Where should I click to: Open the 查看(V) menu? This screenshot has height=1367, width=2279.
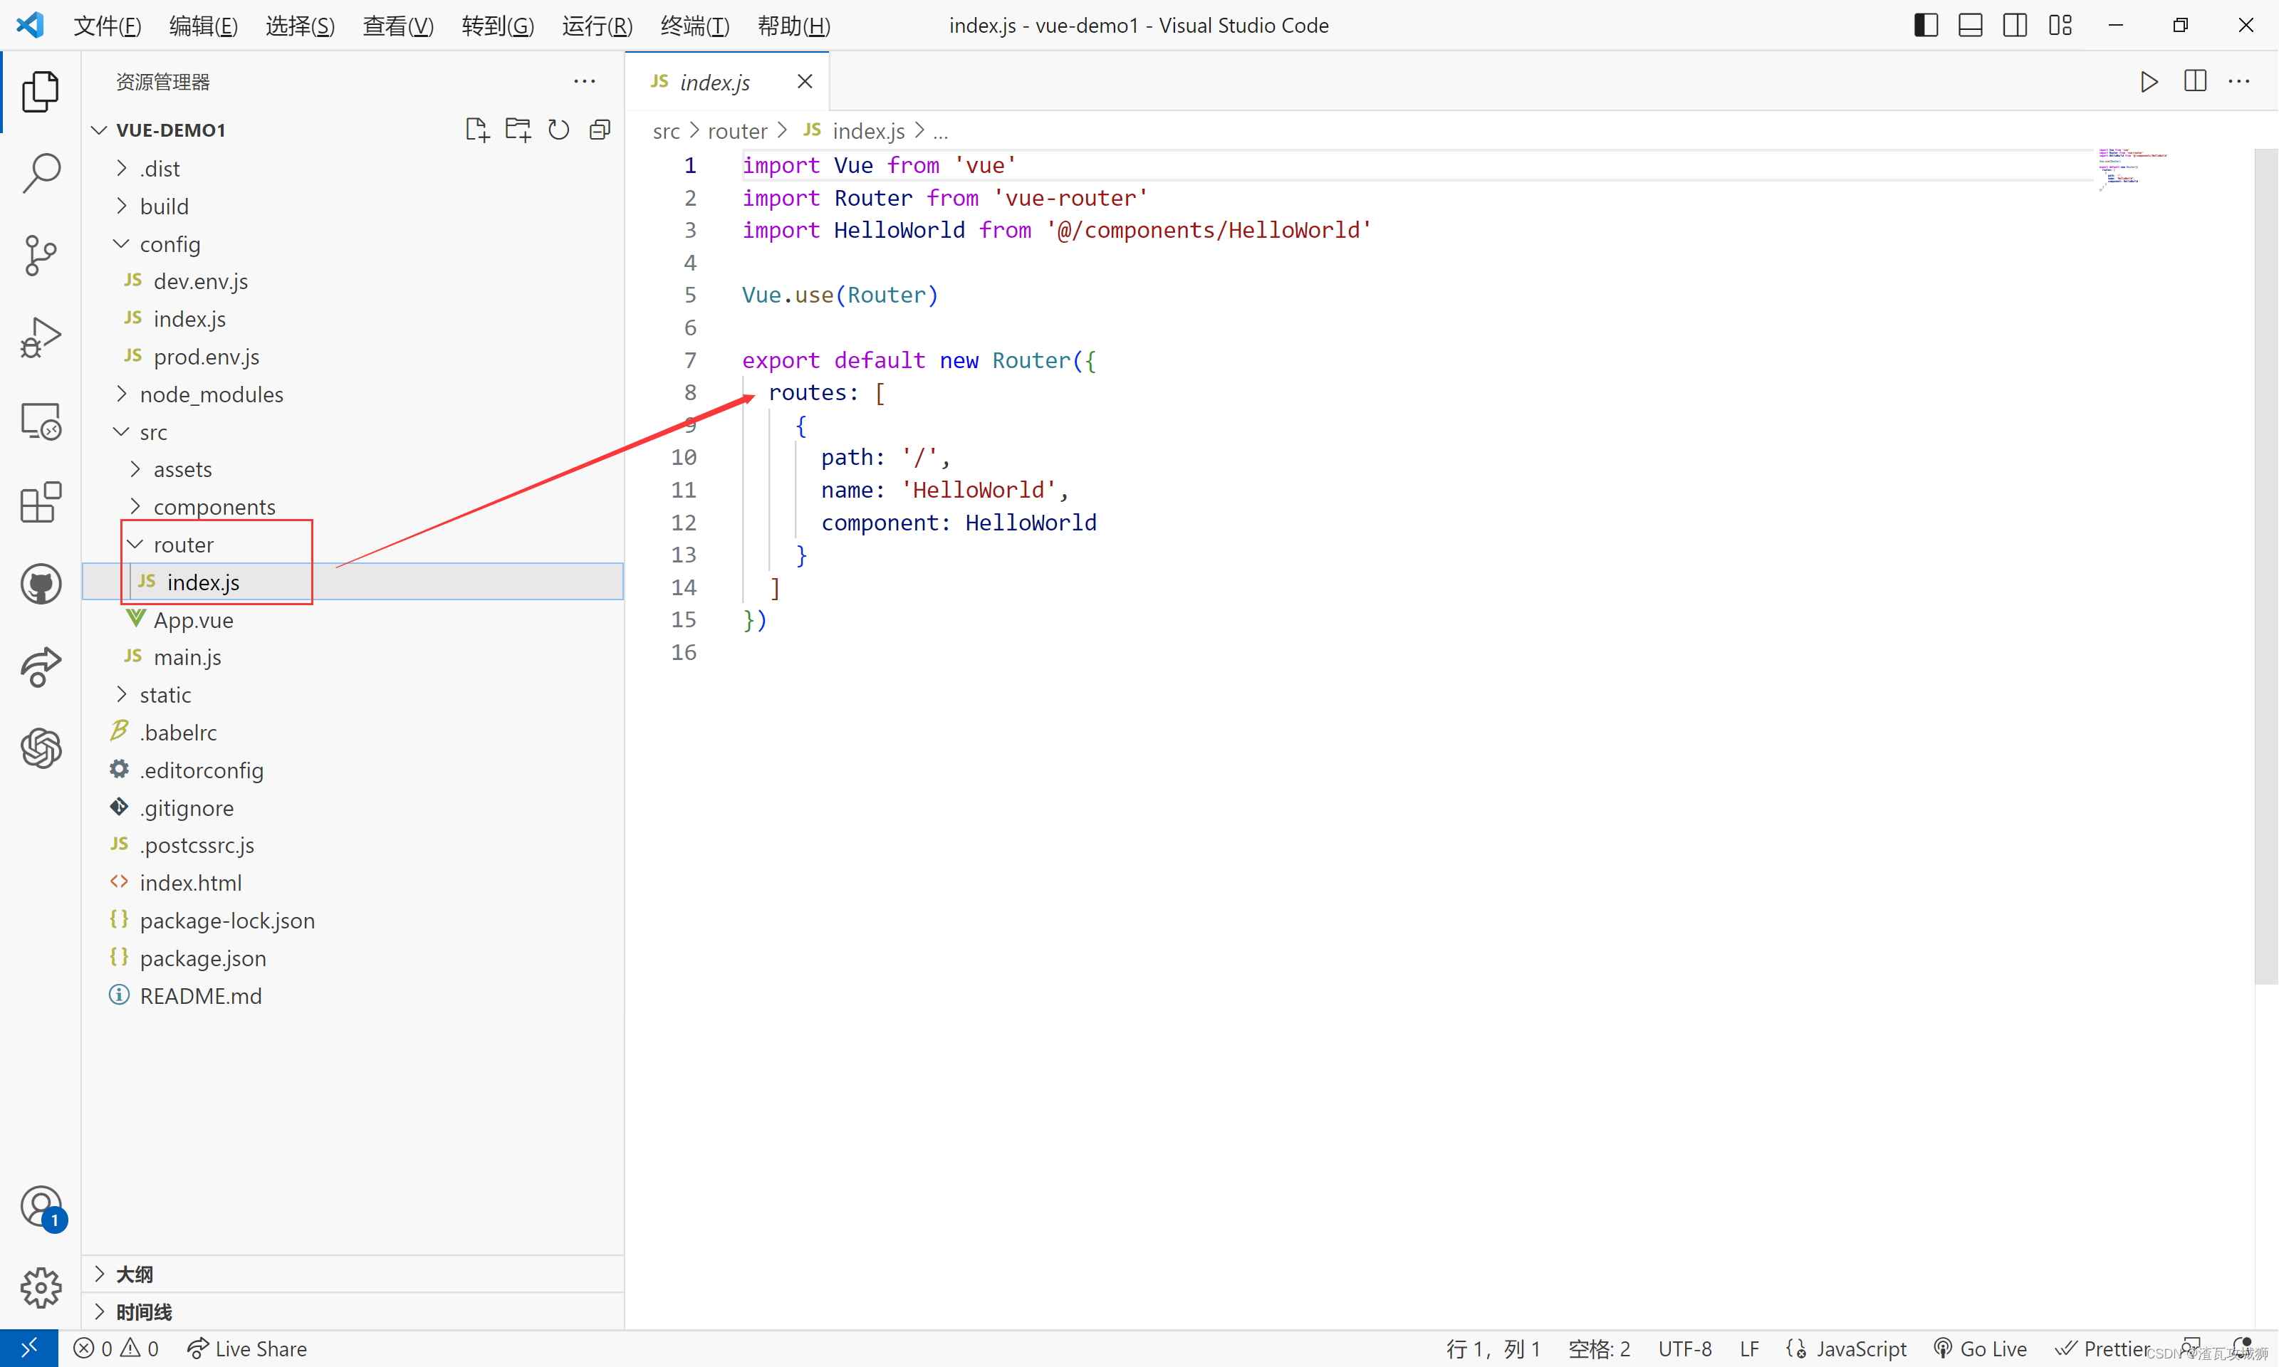coord(398,25)
